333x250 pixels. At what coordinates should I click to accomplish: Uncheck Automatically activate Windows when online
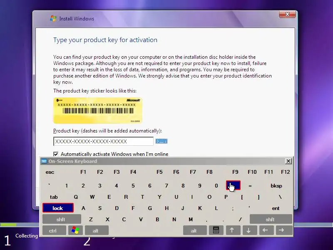[x=56, y=154]
